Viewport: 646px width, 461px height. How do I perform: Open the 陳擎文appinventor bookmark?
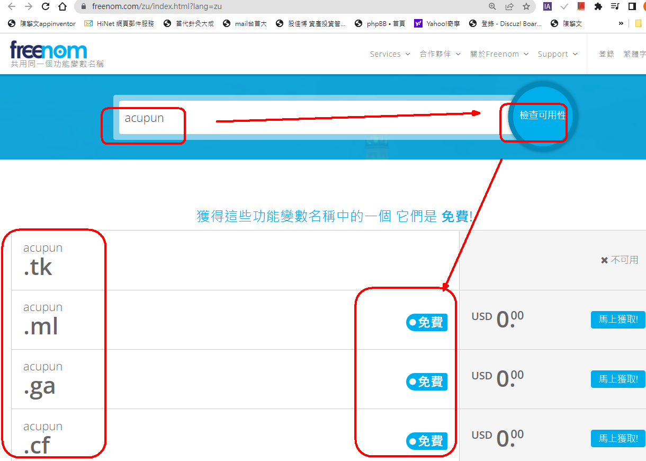[x=42, y=23]
